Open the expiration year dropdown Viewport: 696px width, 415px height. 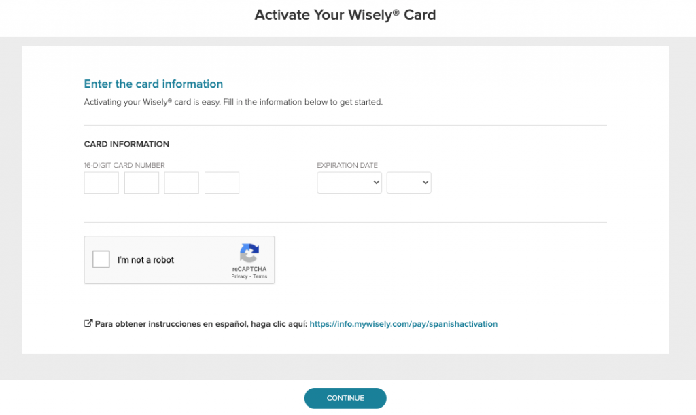click(x=408, y=182)
